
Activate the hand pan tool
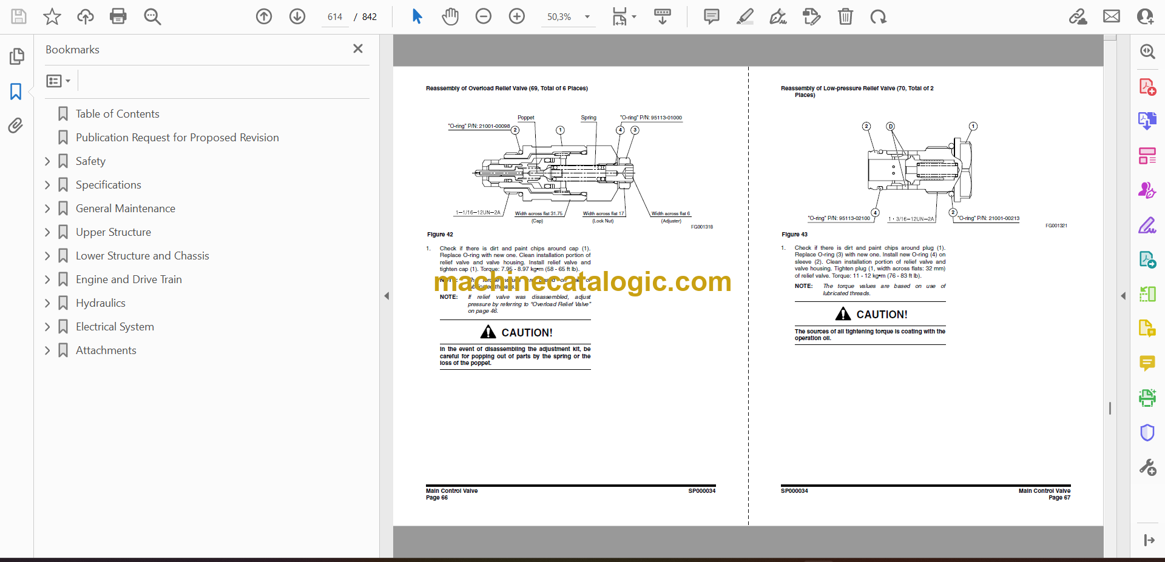point(450,16)
